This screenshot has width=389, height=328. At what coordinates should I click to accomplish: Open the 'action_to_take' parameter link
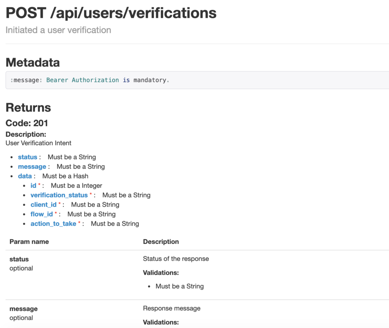tap(53, 223)
